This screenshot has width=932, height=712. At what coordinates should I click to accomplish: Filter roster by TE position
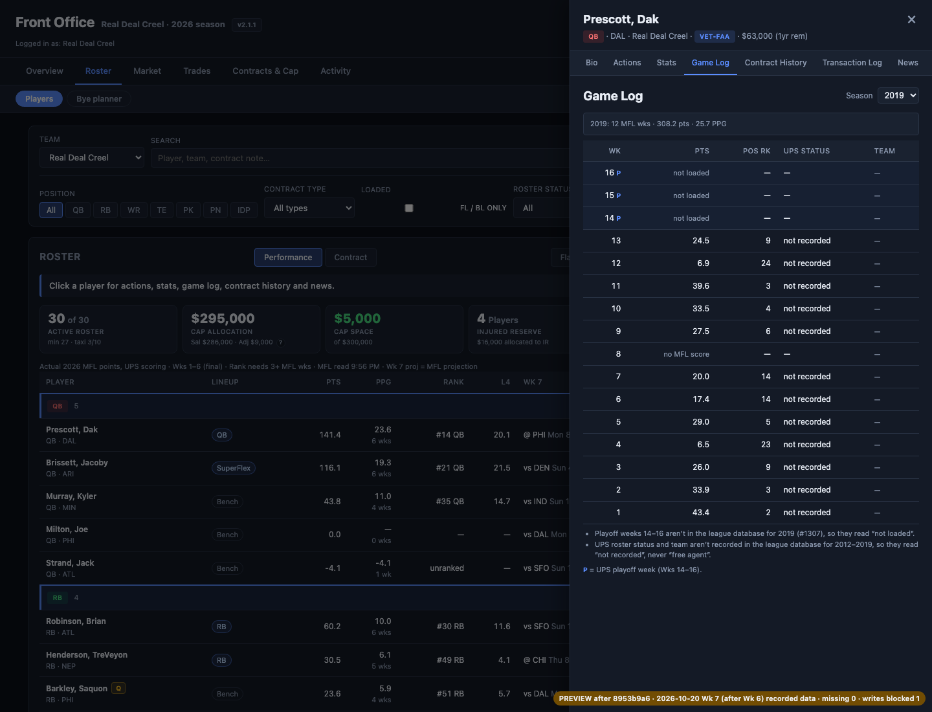(x=162, y=210)
